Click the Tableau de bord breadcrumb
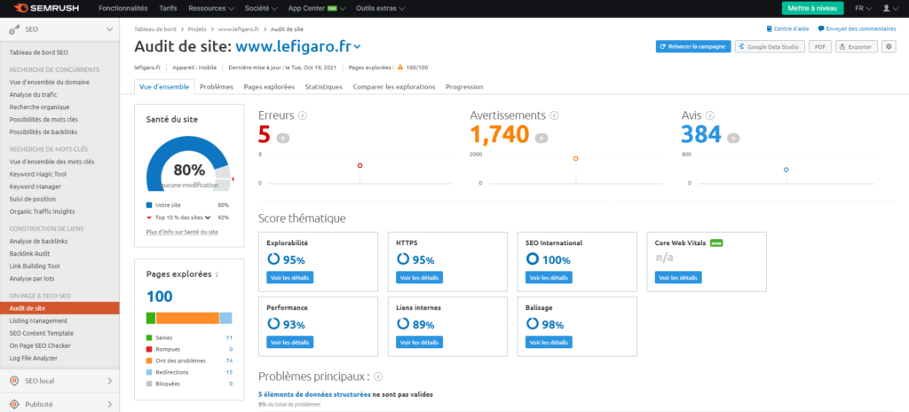 click(x=154, y=29)
